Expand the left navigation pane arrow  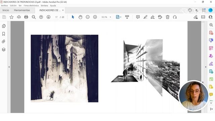[x=9, y=67]
